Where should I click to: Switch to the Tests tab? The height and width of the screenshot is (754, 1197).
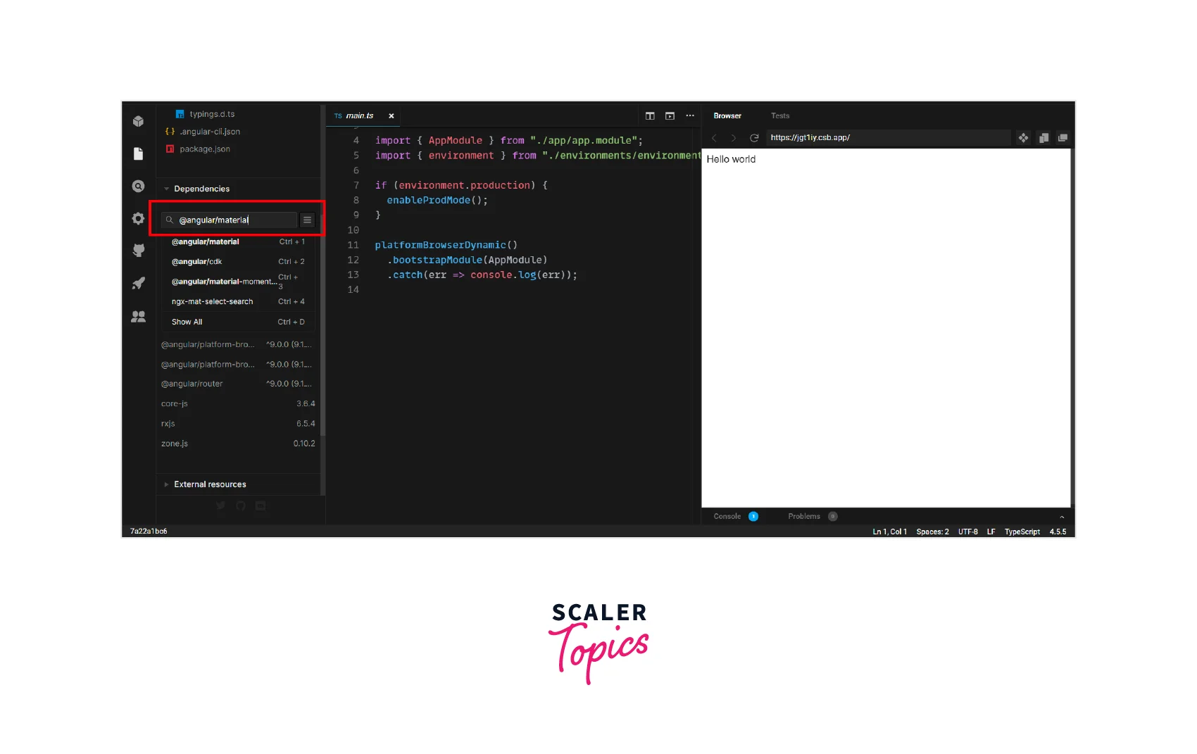[779, 116]
